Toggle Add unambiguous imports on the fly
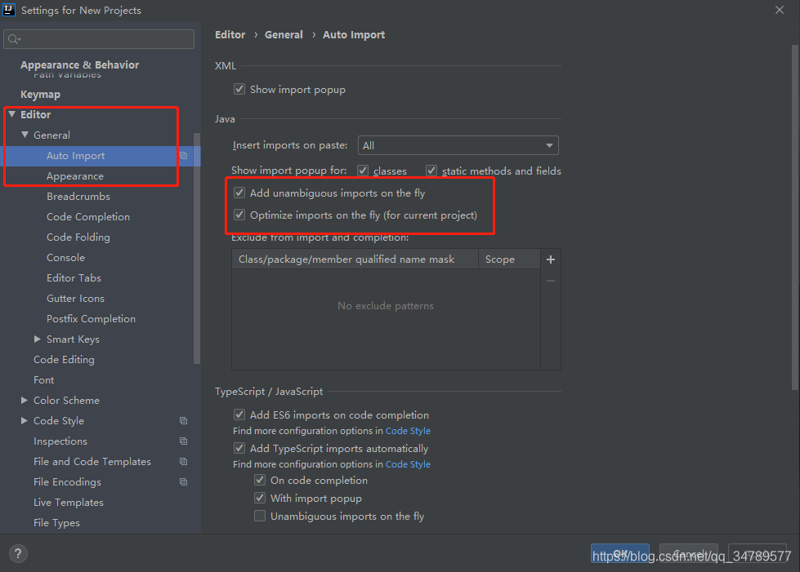 click(x=239, y=193)
